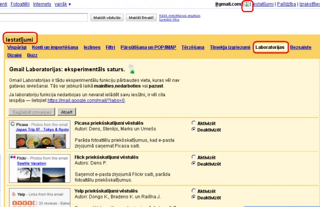Open the Palīdzība help link

coord(286,4)
